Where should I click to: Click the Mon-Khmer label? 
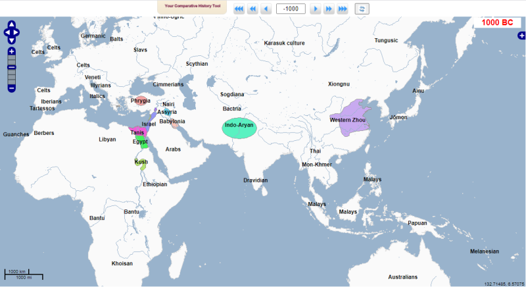coord(317,165)
